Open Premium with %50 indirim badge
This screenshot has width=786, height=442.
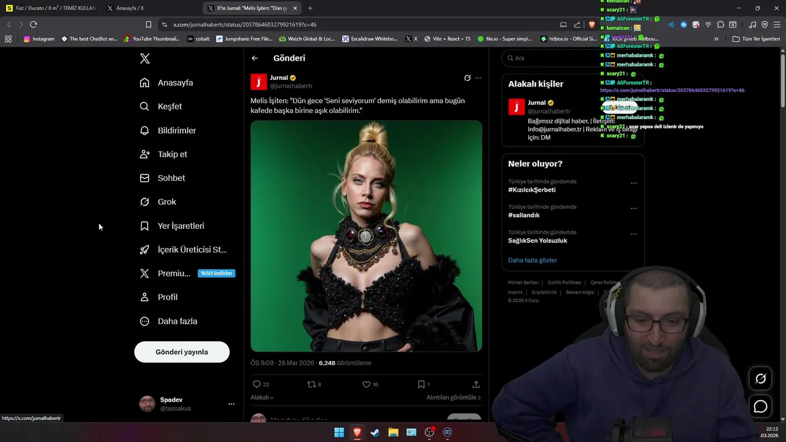[x=187, y=273]
